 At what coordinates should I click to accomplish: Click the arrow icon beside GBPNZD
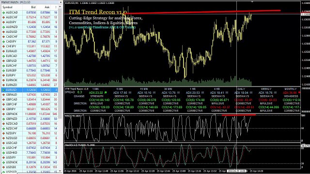pyautogui.click(x=3, y=119)
